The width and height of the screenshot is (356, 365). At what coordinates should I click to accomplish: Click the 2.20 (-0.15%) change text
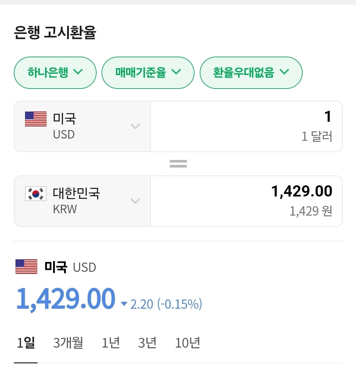point(166,304)
